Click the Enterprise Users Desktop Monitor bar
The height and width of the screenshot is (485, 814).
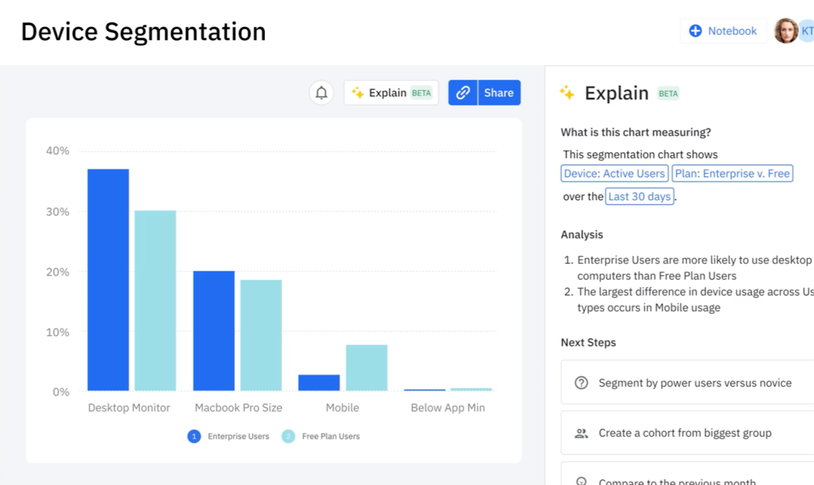click(x=108, y=280)
